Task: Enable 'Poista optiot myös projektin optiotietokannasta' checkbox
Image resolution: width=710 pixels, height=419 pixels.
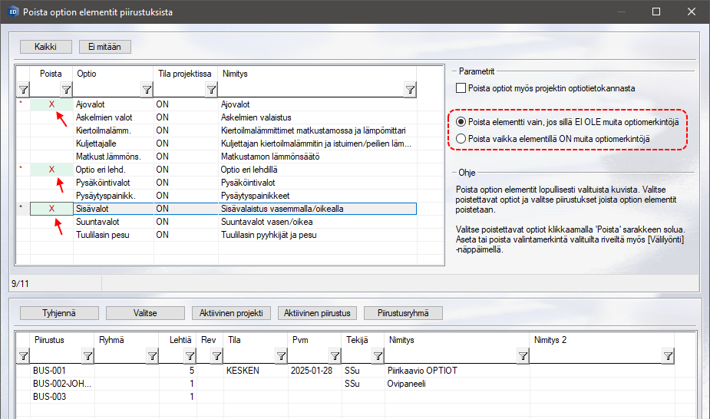Action: click(461, 88)
